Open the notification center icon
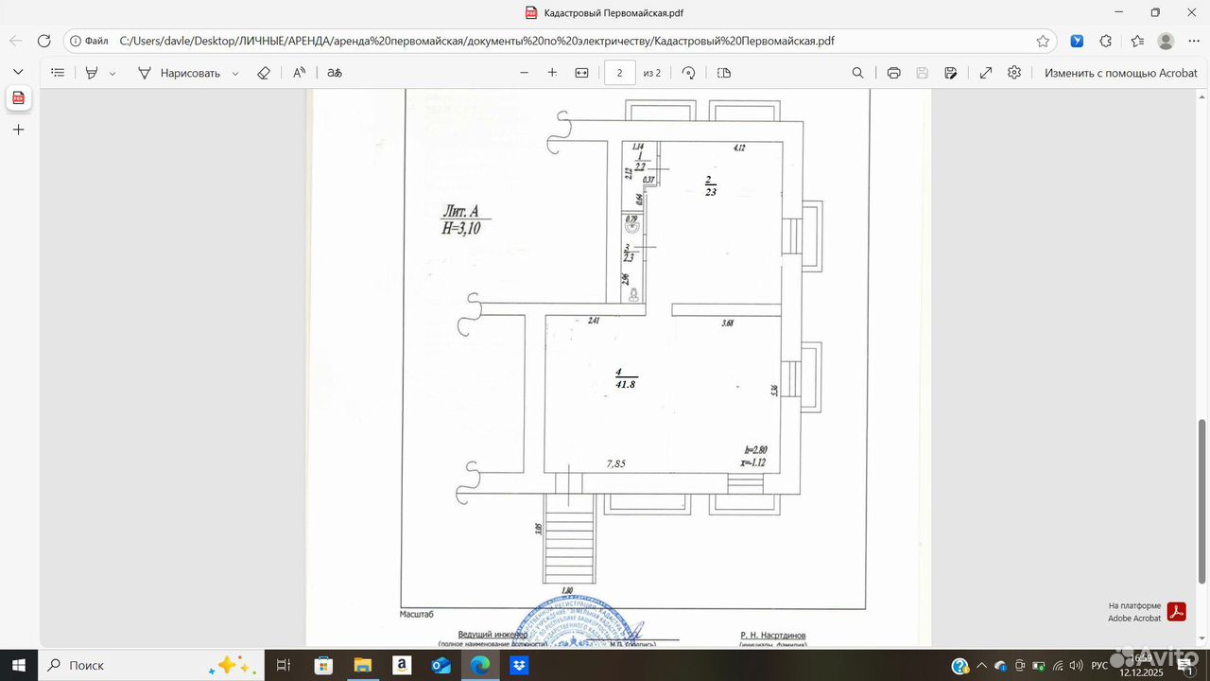The height and width of the screenshot is (681, 1210). pos(1187,665)
